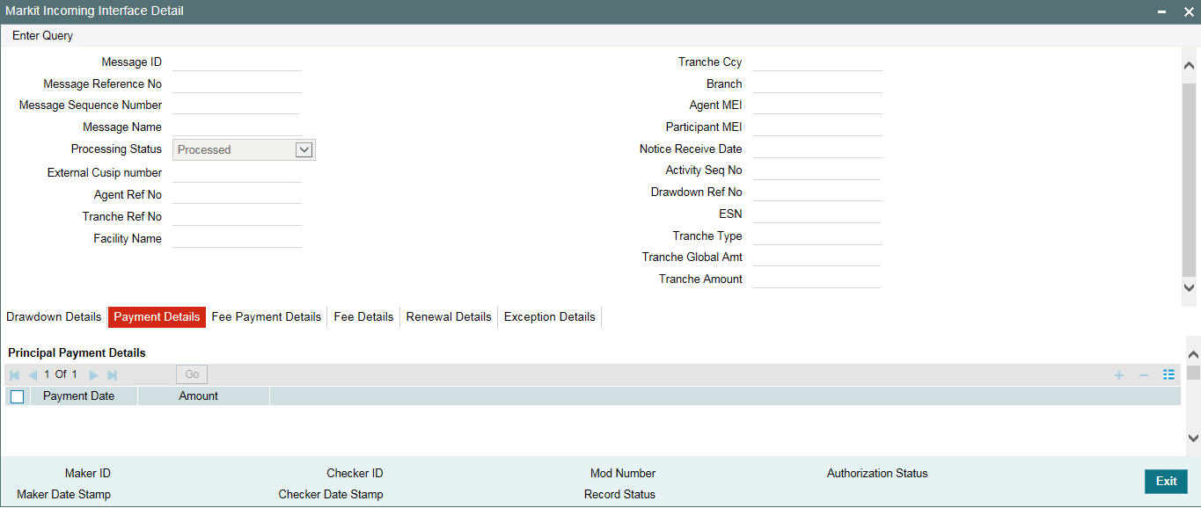Close the Markit Incoming Interface Detail window
This screenshot has height=508, width=1201.
[x=1188, y=11]
